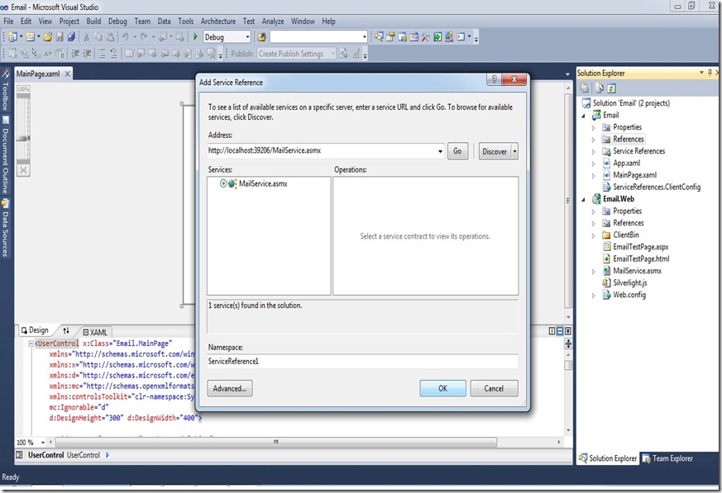722x493 pixels.
Task: Click the Redo arrow icon
Action: coord(144,37)
